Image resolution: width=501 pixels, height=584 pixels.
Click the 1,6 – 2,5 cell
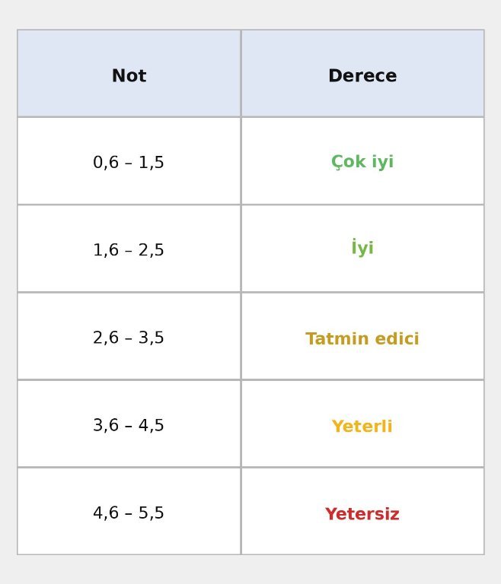coord(129,250)
